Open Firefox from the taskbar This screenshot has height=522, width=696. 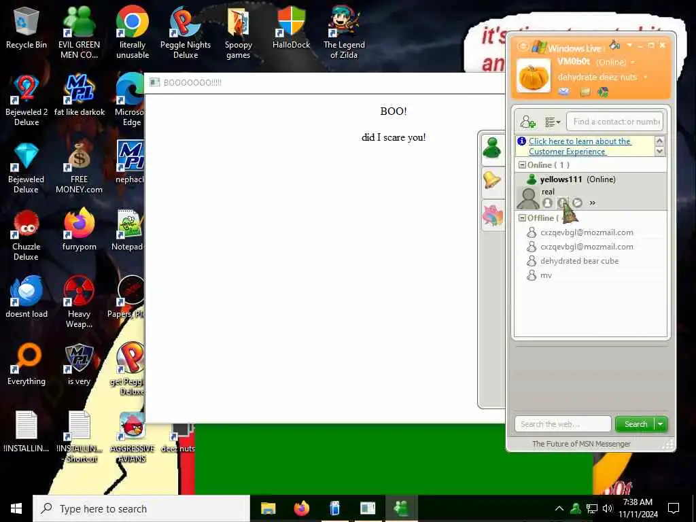pyautogui.click(x=301, y=508)
